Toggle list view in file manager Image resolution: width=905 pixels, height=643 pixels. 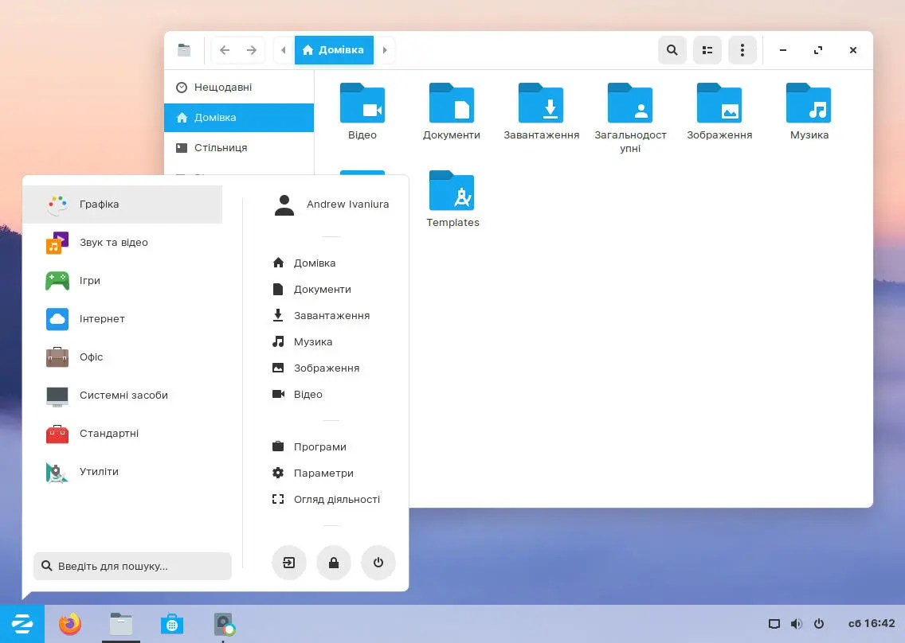coord(707,50)
